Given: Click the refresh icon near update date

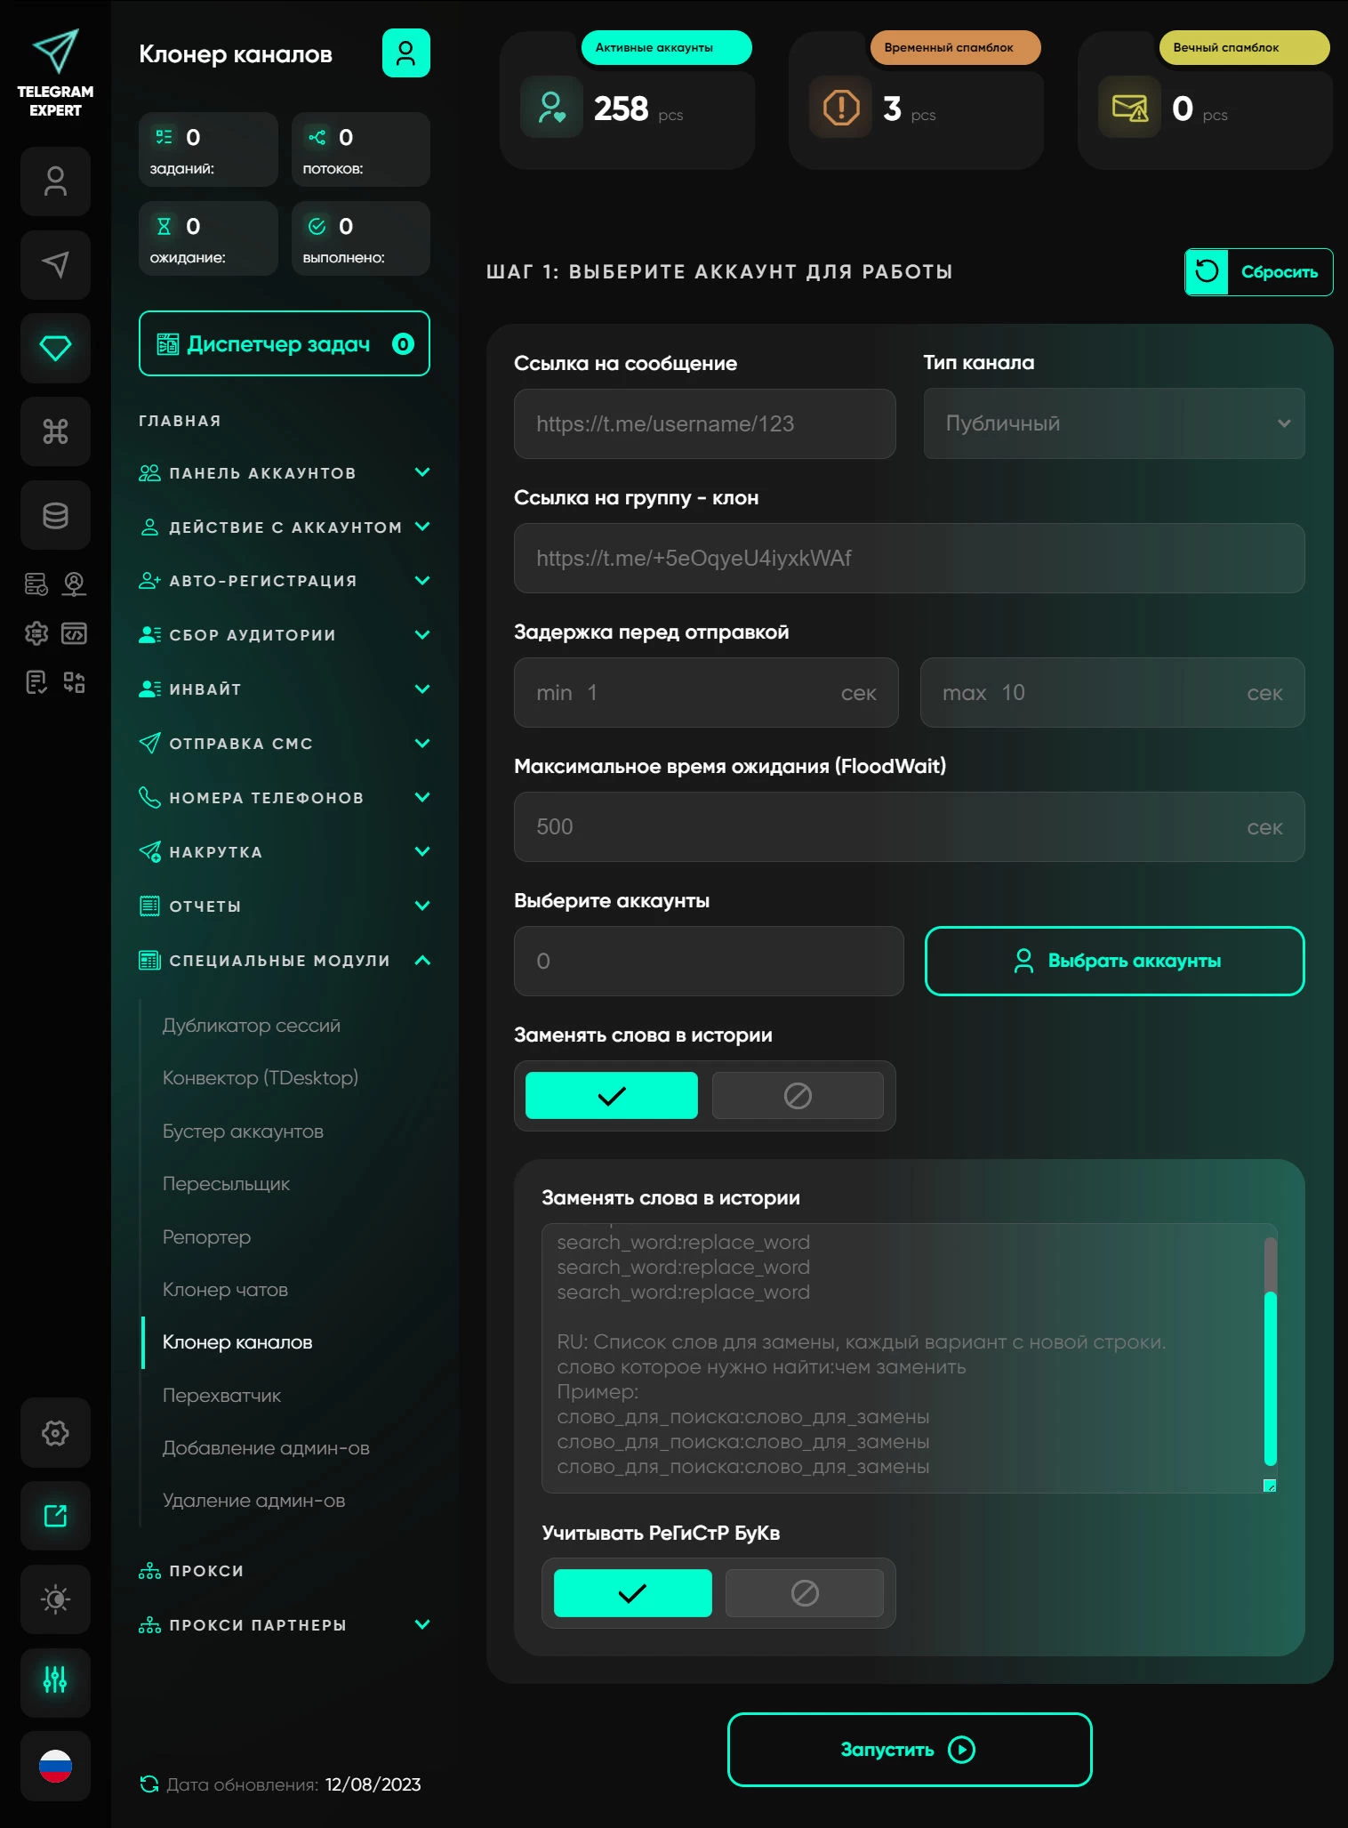Looking at the screenshot, I should [149, 1784].
